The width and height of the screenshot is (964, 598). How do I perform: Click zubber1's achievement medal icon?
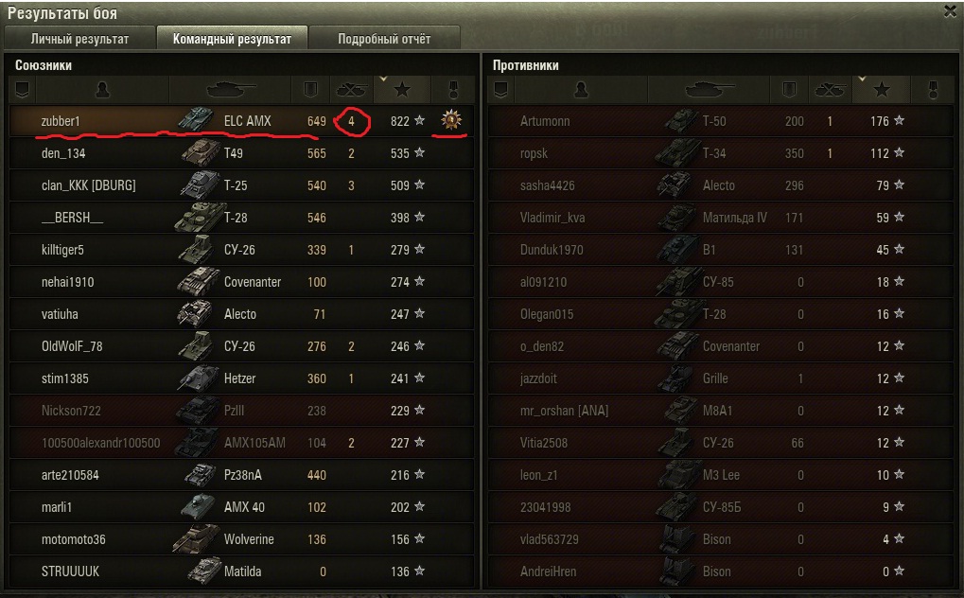click(451, 119)
